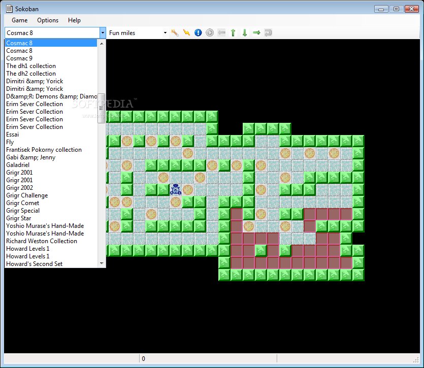Choose Howard's Second Set
Viewport: 424px width, 368px height.
click(51, 264)
